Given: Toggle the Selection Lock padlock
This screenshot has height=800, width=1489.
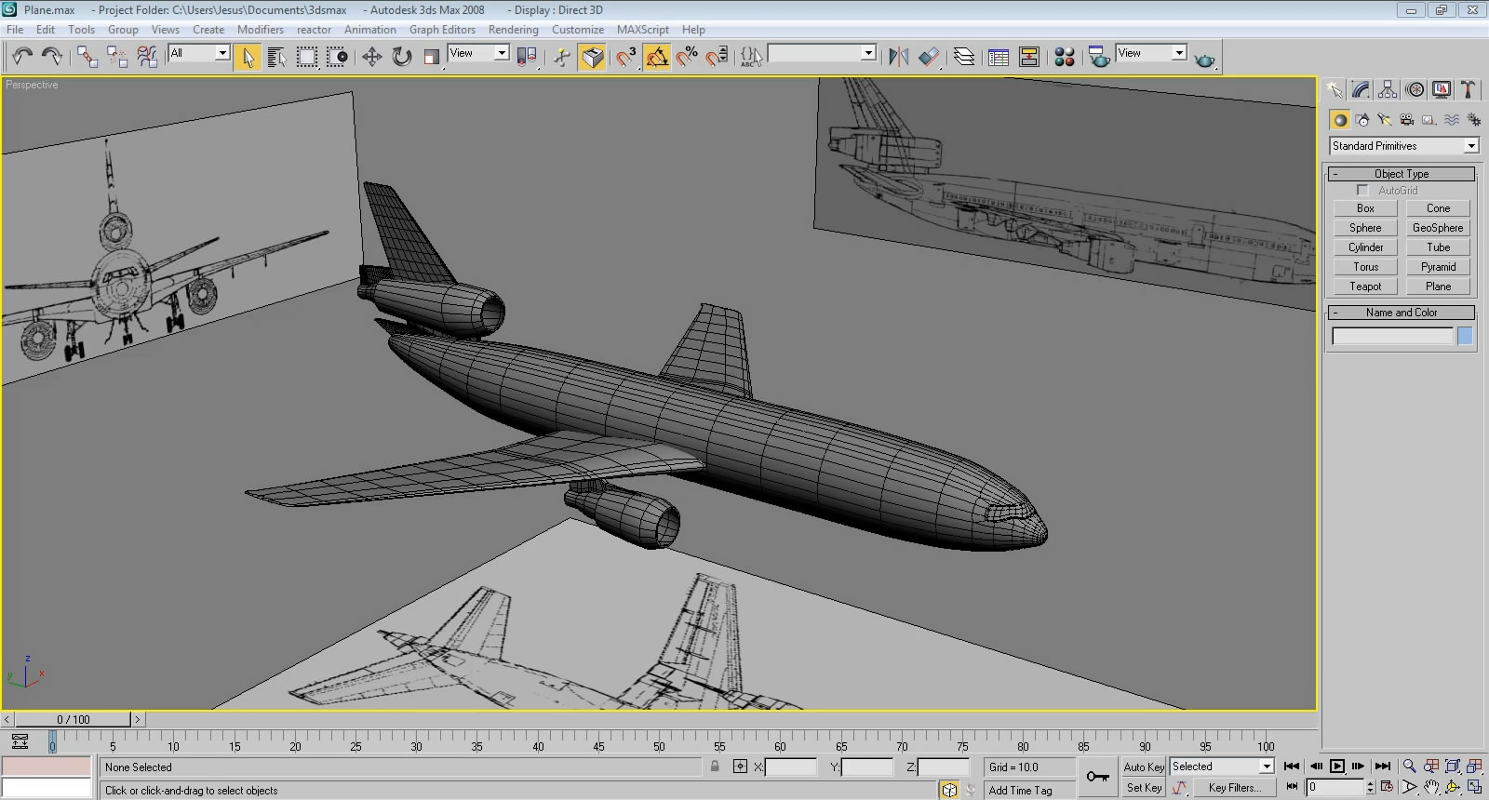Looking at the screenshot, I should coord(715,767).
